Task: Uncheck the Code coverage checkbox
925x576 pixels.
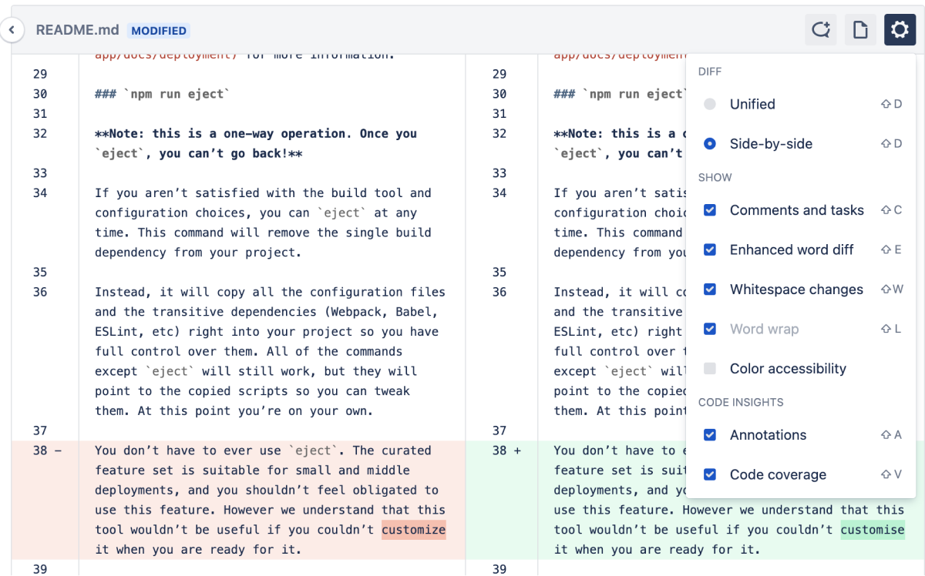Action: [710, 474]
